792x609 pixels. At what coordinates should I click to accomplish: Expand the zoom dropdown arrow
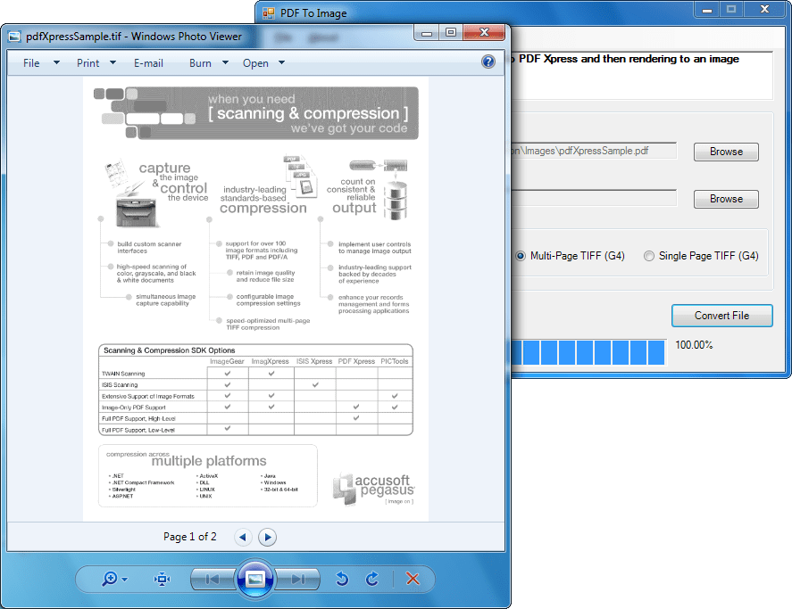(124, 580)
